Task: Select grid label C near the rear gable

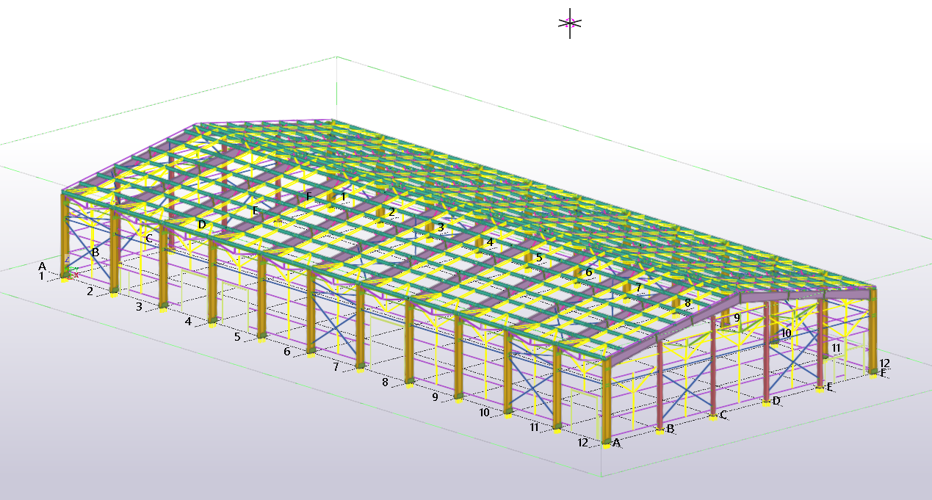Action: click(149, 239)
